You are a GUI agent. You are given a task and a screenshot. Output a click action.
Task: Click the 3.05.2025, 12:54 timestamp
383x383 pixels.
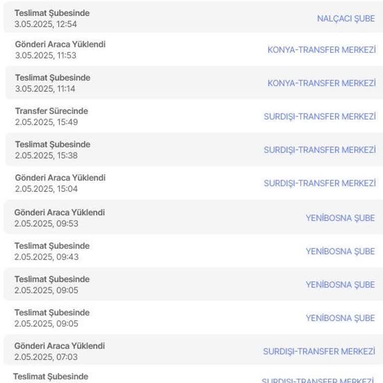pos(46,24)
